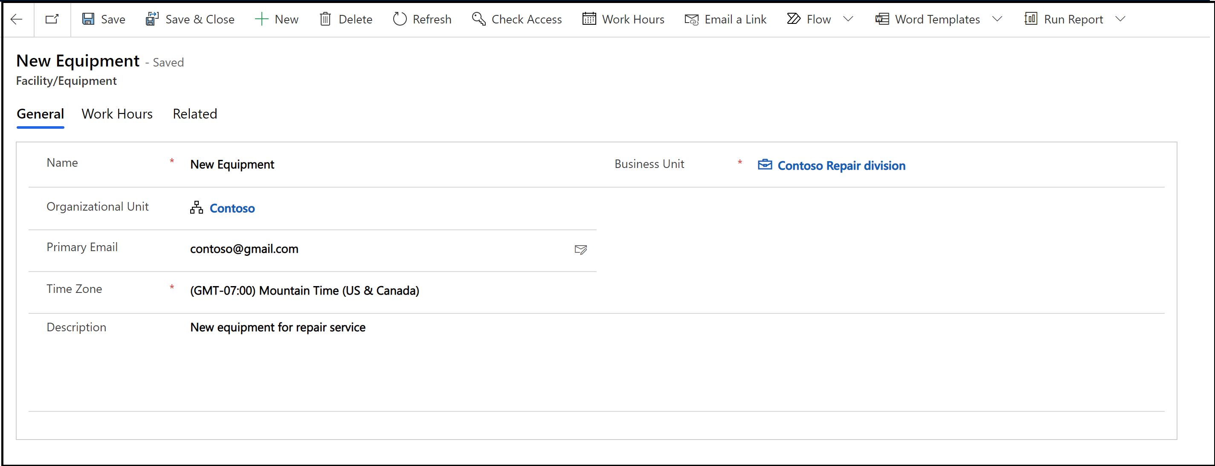Click the Email a Link icon
This screenshot has height=466, width=1215.
pos(690,19)
